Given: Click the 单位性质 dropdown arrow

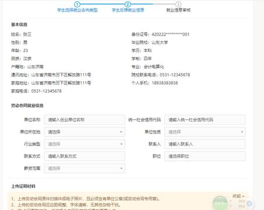Looking at the screenshot, I should coord(242,132).
